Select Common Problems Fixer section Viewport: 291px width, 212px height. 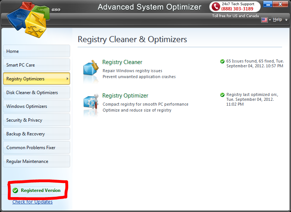click(x=37, y=147)
